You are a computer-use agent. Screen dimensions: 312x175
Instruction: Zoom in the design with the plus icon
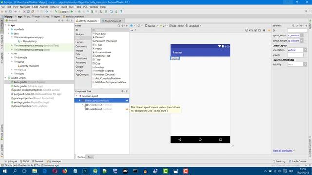click(255, 30)
